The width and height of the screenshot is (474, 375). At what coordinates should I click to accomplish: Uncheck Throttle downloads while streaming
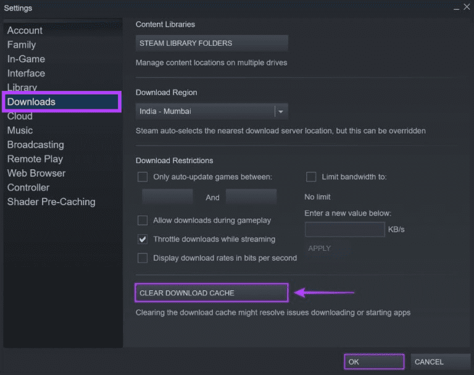tap(143, 239)
